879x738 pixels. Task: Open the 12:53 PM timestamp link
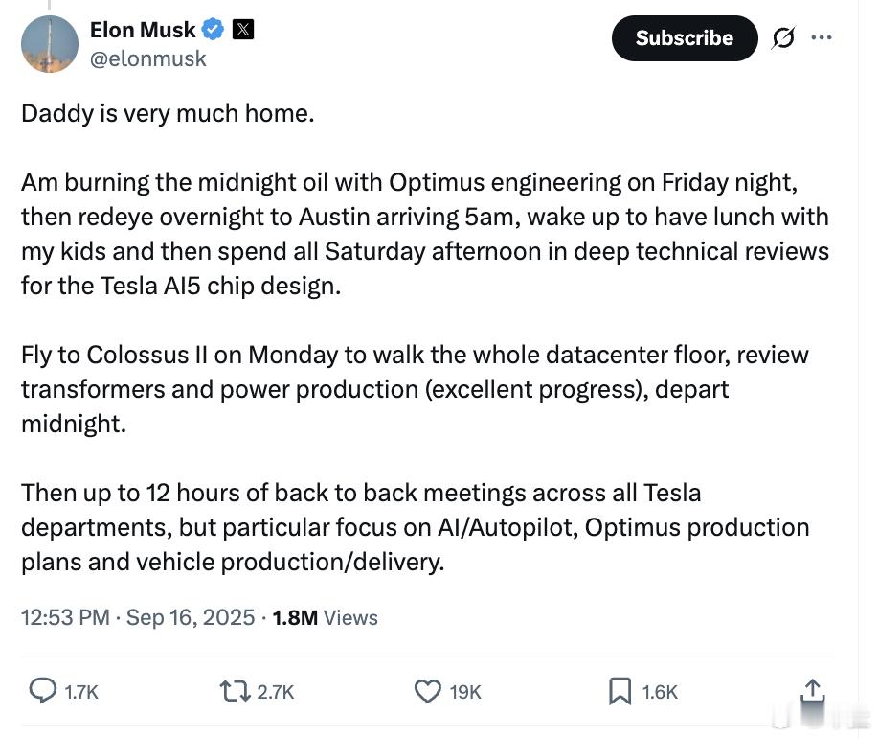[x=65, y=617]
